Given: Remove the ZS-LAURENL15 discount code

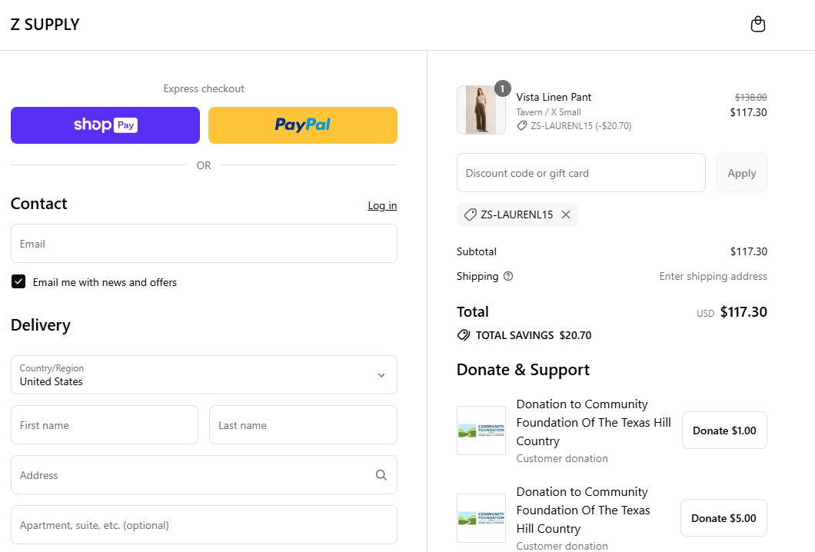Looking at the screenshot, I should 566,214.
